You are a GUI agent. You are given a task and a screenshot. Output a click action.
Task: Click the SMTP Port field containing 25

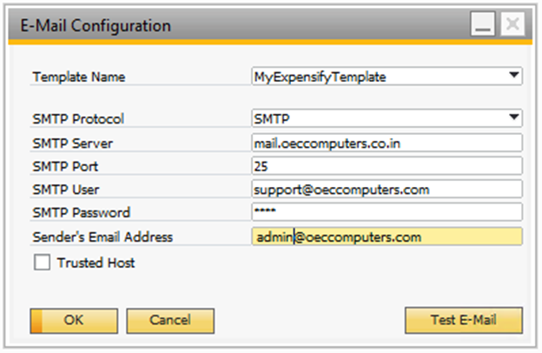(x=386, y=165)
